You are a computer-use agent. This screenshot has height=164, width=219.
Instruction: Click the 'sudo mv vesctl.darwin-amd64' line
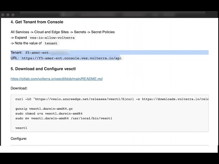click(64, 118)
